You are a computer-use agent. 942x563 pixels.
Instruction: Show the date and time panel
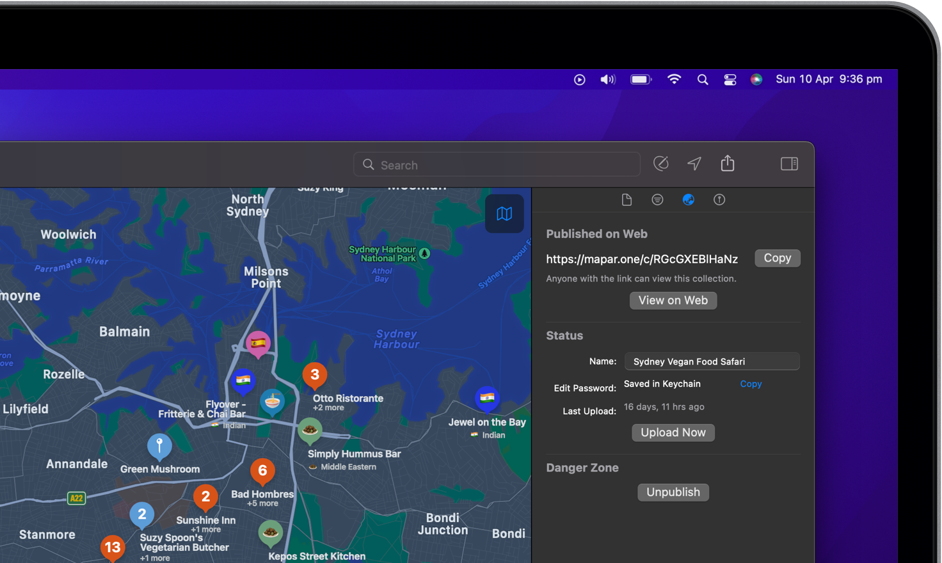[829, 79]
